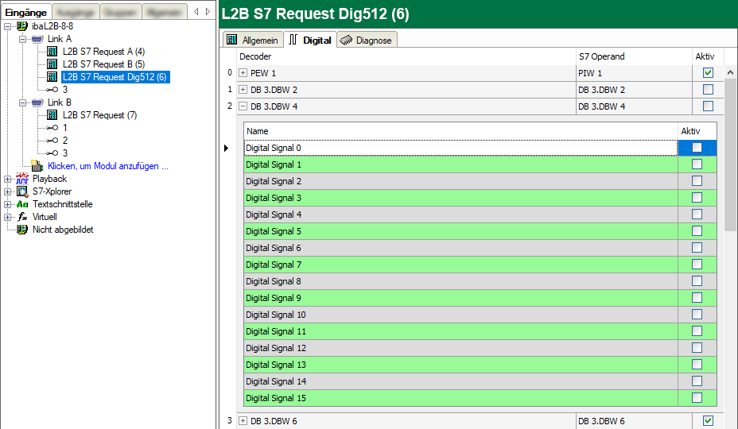Select the Eingänge tab
The height and width of the screenshot is (429, 738).
[26, 12]
